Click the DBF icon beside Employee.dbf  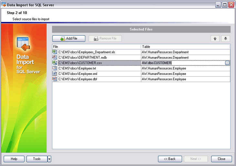pyautogui.click(x=55, y=79)
